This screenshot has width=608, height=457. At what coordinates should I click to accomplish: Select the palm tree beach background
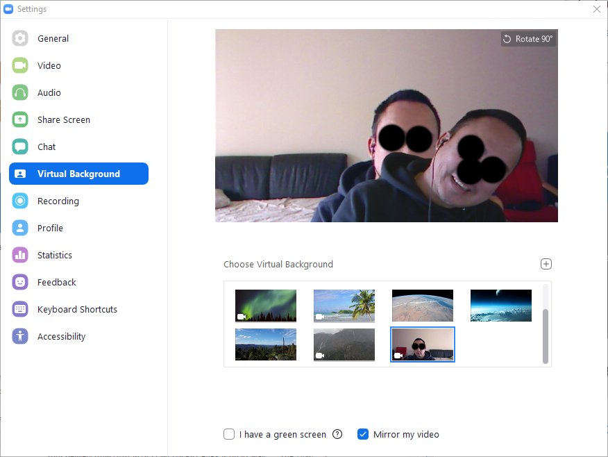point(344,306)
